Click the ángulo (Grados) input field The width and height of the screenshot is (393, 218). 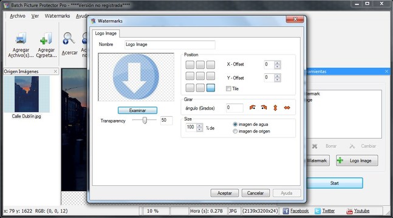tap(234, 108)
